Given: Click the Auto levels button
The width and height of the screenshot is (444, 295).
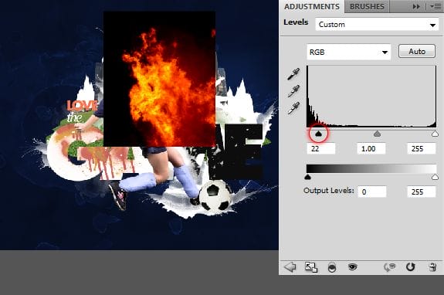Looking at the screenshot, I should 417,51.
